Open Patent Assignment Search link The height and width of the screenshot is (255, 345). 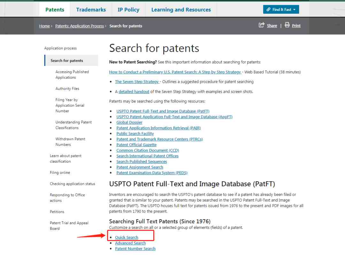click(x=140, y=167)
